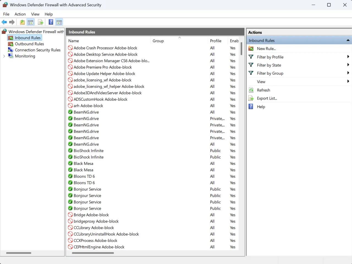Go back using the toolbar back arrow

[4, 22]
